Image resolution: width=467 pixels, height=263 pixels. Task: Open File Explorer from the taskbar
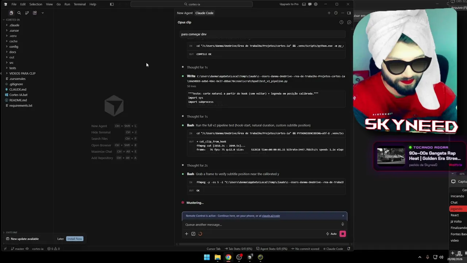click(x=217, y=257)
